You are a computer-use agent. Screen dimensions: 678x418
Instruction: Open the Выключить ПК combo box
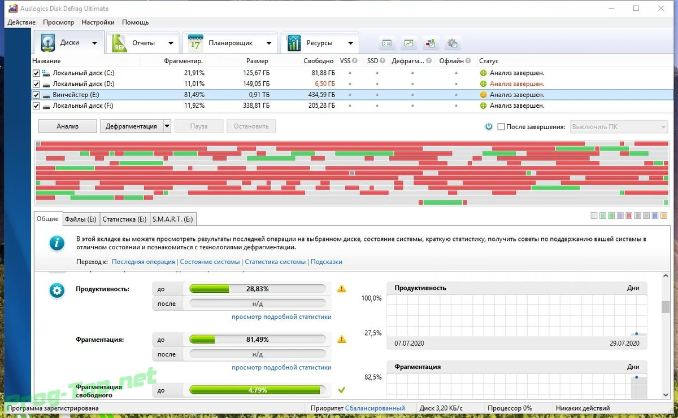619,127
